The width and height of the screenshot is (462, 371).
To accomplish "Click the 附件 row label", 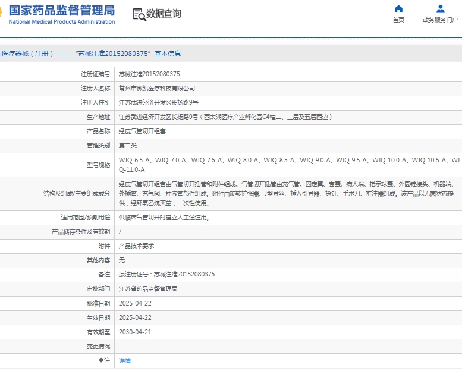I will point(104,246).
